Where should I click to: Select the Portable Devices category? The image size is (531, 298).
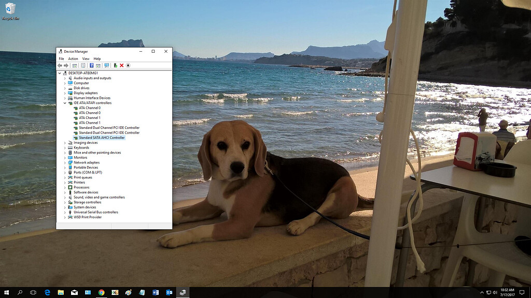86,168
